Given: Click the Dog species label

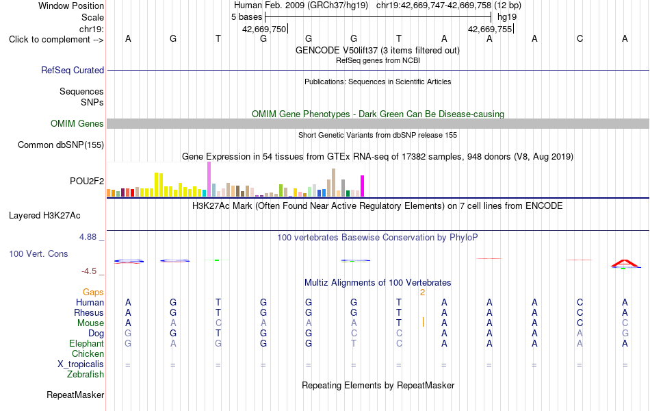Looking at the screenshot, I should pyautogui.click(x=96, y=334).
